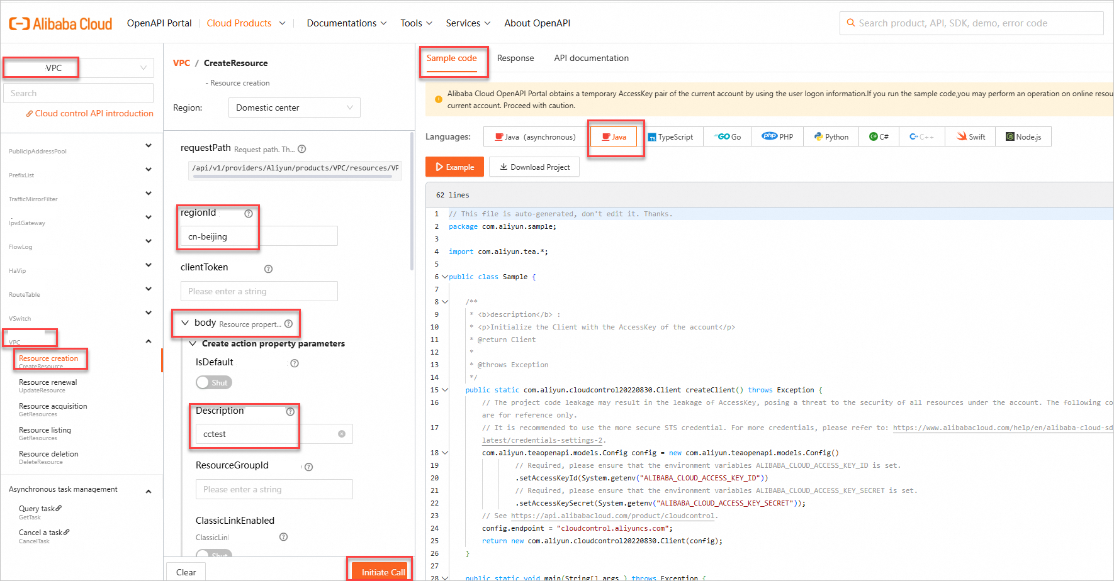
Task: Select C# language option
Action: pos(879,136)
